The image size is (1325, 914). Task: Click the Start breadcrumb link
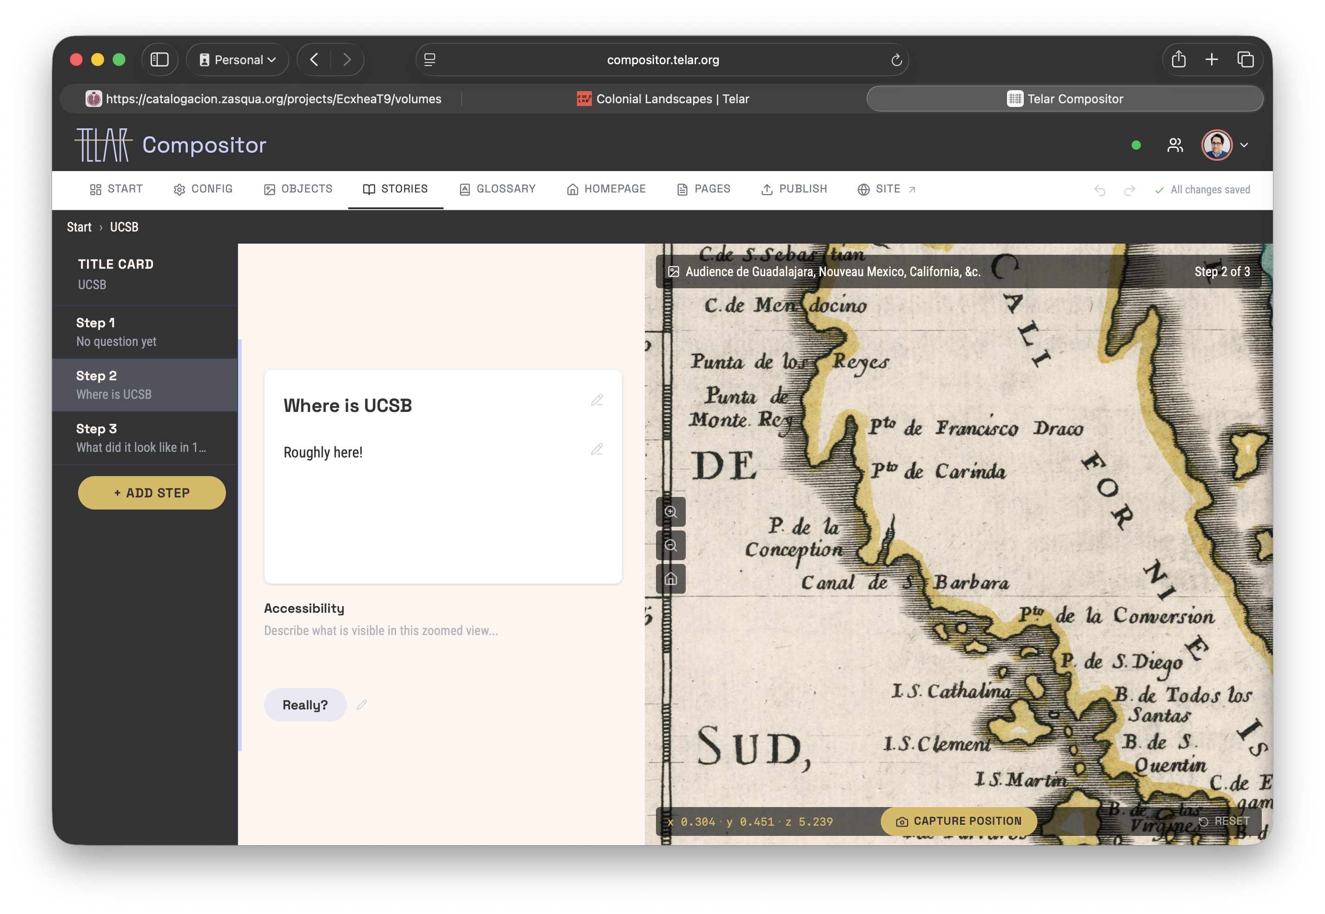click(79, 227)
